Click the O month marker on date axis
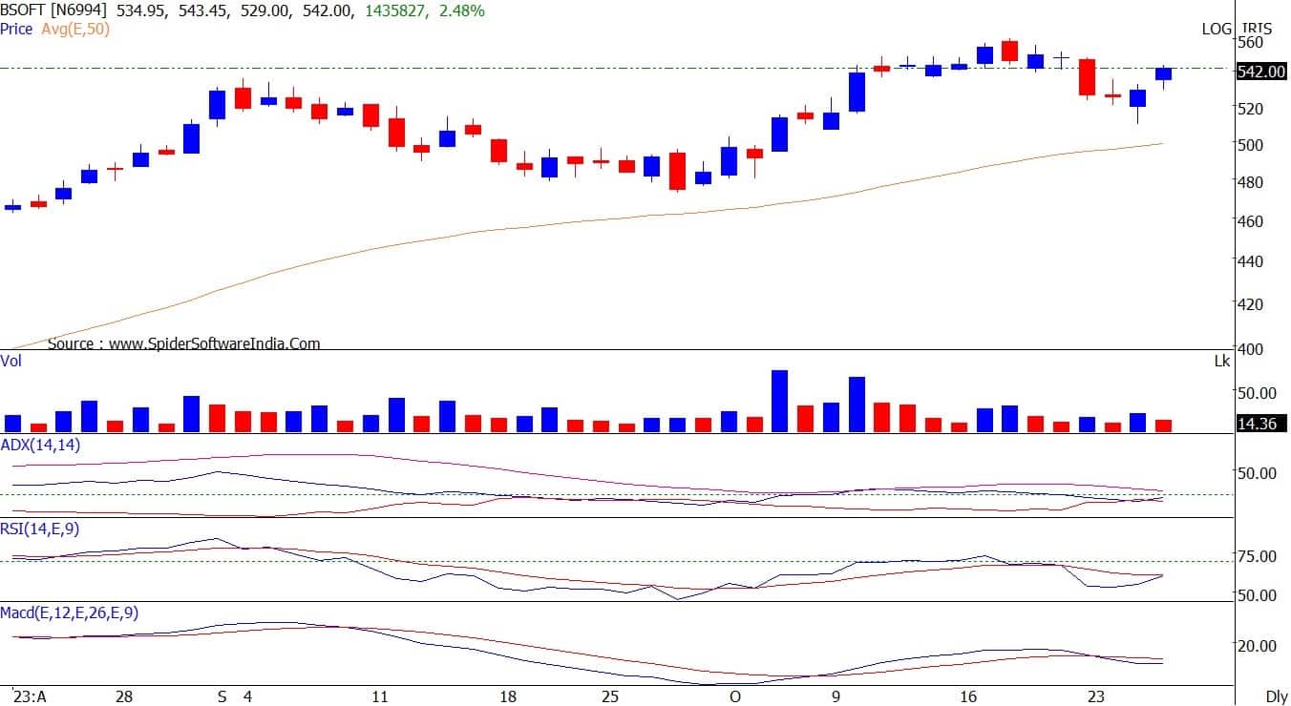 pos(733,696)
